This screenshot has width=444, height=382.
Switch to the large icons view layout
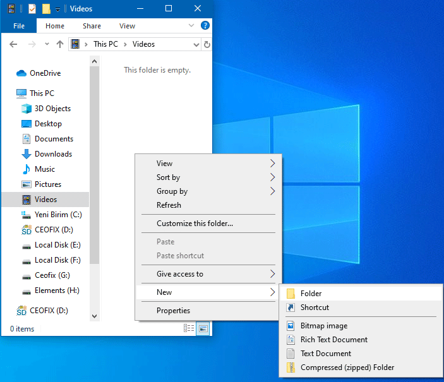click(x=203, y=328)
